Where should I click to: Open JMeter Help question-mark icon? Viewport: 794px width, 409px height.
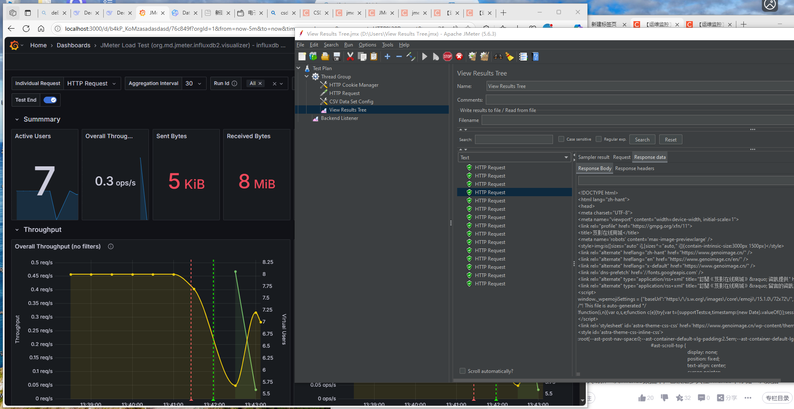[536, 56]
